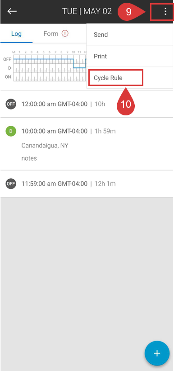Tap the OFF row line in the graph
The width and height of the screenshot is (174, 371).
coord(43,59)
